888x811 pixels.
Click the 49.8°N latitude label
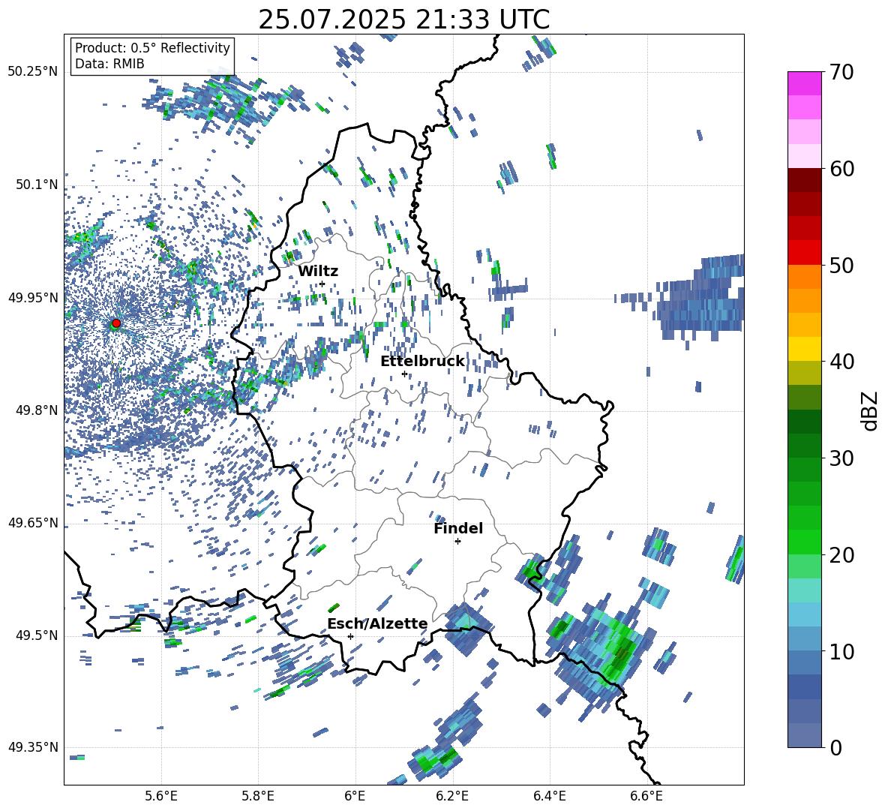coord(36,410)
